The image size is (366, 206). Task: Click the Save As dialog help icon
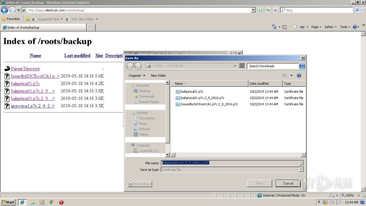point(299,76)
